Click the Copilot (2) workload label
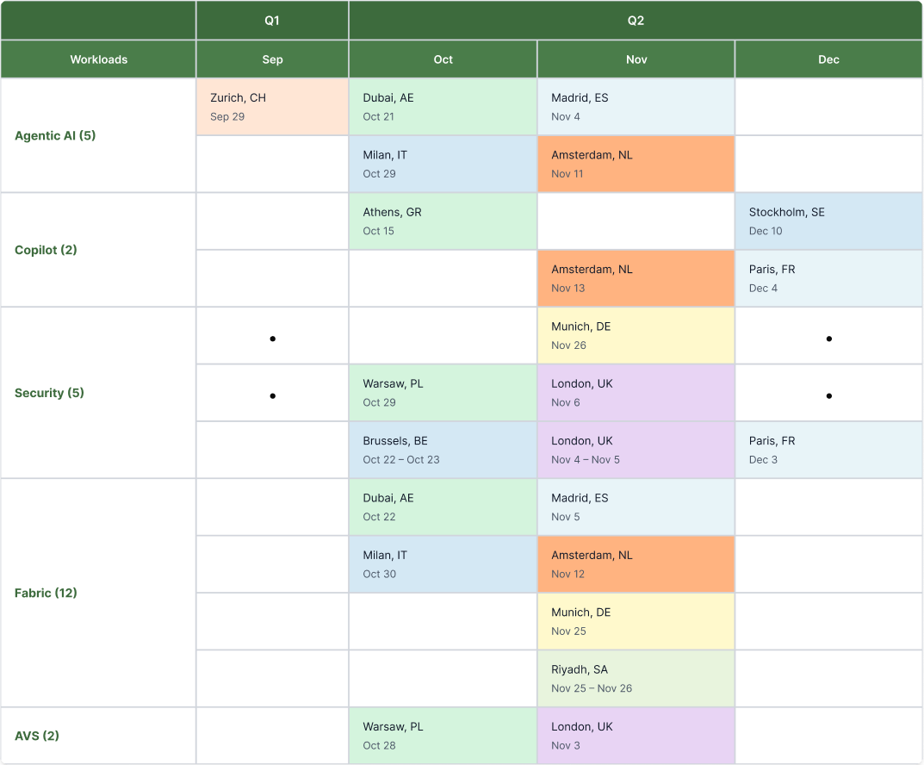This screenshot has height=765, width=924. [x=46, y=250]
